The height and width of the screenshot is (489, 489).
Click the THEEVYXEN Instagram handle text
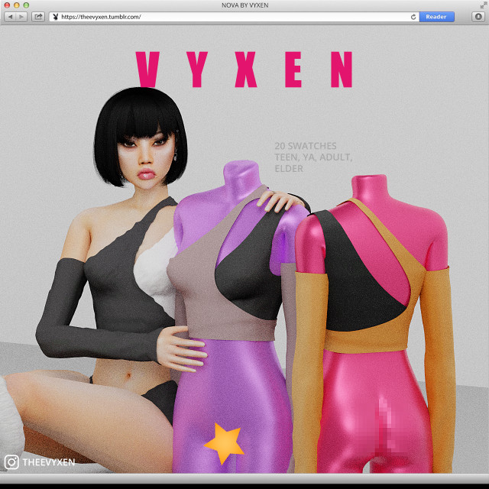pyautogui.click(x=49, y=462)
